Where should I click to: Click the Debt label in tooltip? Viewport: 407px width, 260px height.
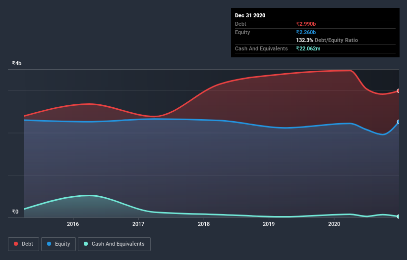click(240, 24)
